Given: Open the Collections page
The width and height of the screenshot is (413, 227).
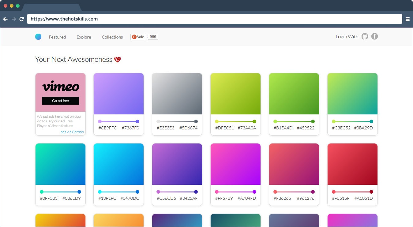Looking at the screenshot, I should (x=112, y=37).
